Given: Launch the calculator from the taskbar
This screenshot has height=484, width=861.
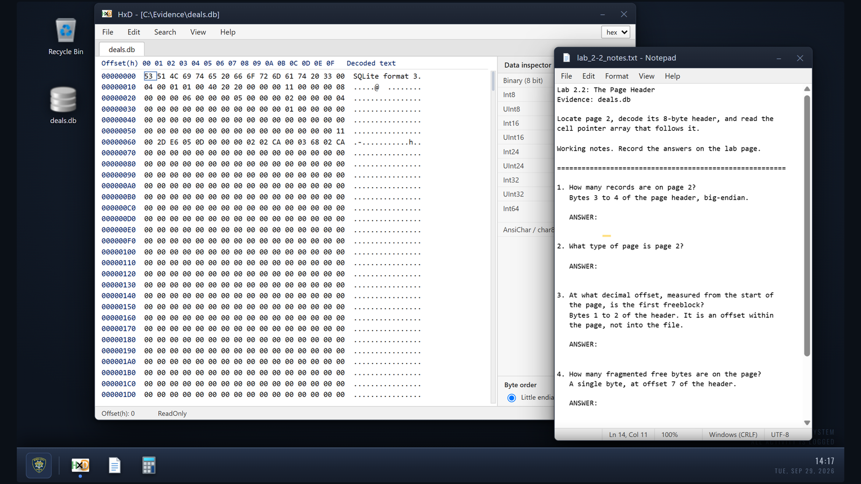Looking at the screenshot, I should pyautogui.click(x=149, y=465).
